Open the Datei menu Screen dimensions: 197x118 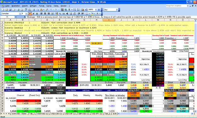(x=7, y=6)
